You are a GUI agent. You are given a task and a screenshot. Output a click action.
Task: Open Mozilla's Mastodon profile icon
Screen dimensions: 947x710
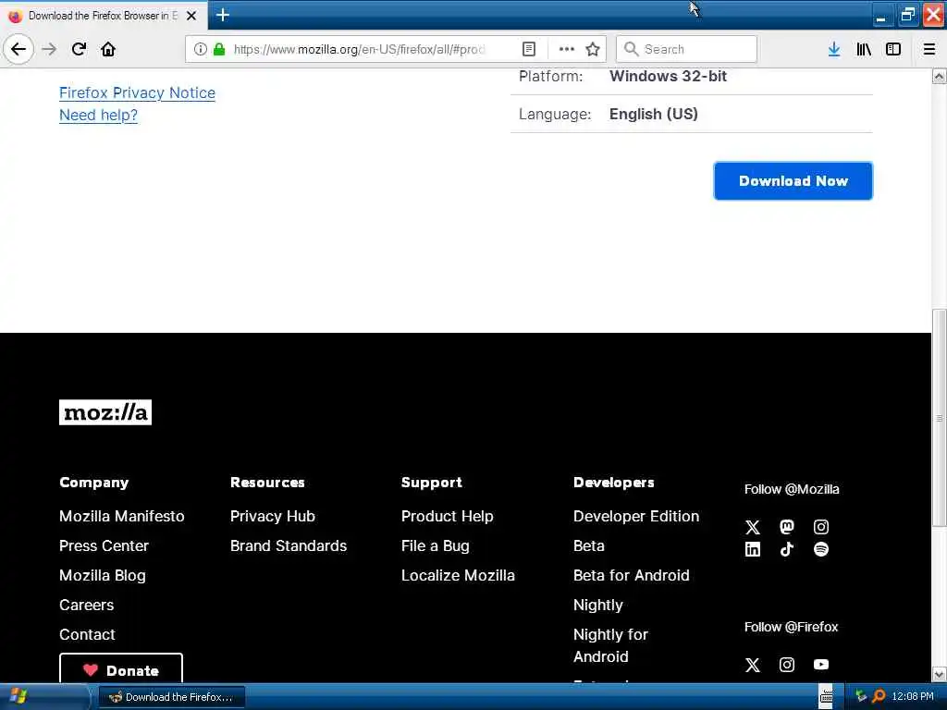click(x=787, y=527)
